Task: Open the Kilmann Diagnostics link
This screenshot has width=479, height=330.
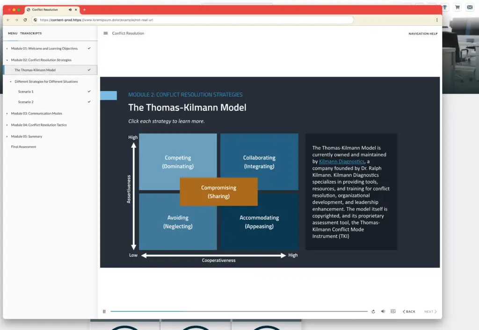Action: coord(341,161)
